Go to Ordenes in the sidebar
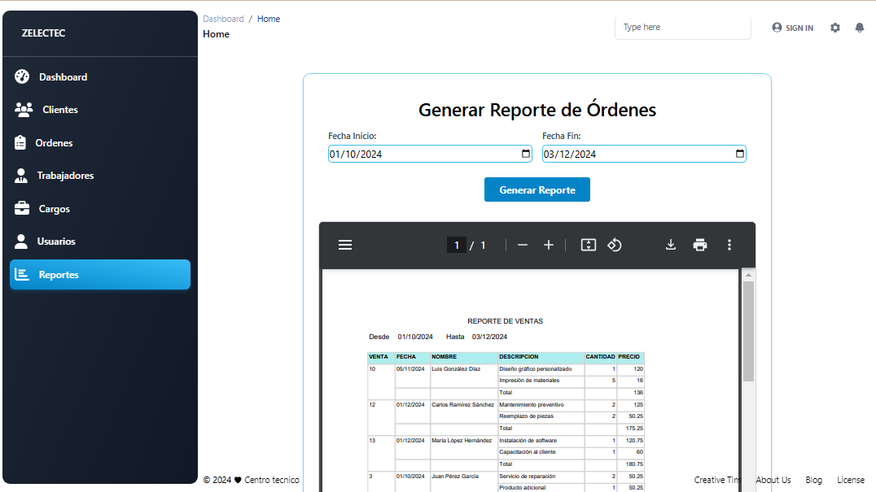 click(100, 143)
